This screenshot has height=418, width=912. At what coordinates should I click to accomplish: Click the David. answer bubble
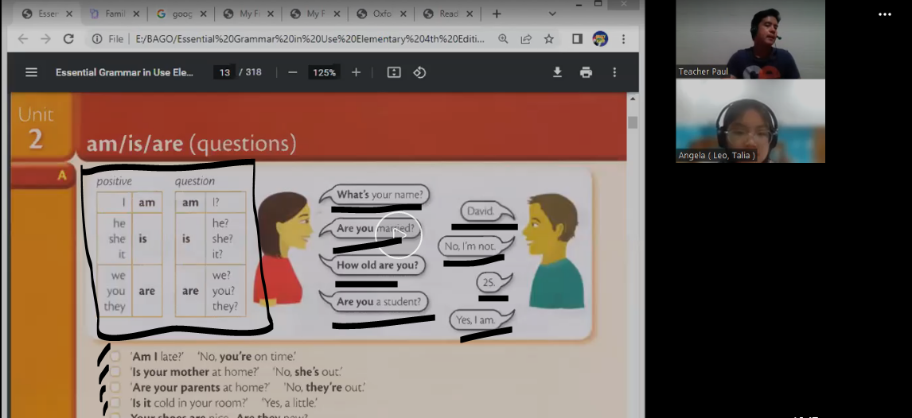tap(485, 211)
